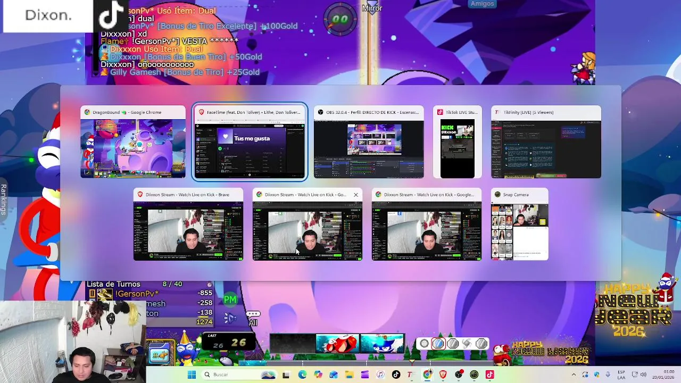The height and width of the screenshot is (383, 681).
Task: Select the red-highlighted second shot-type icon
Action: [x=438, y=344]
